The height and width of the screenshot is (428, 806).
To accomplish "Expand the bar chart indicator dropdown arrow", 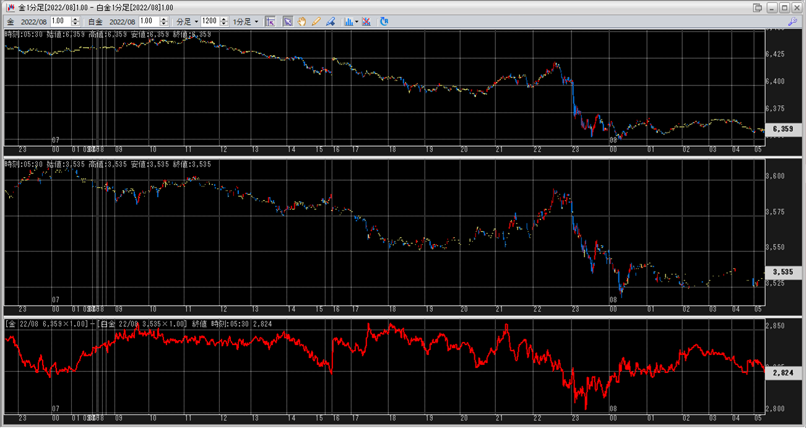I will click(357, 21).
